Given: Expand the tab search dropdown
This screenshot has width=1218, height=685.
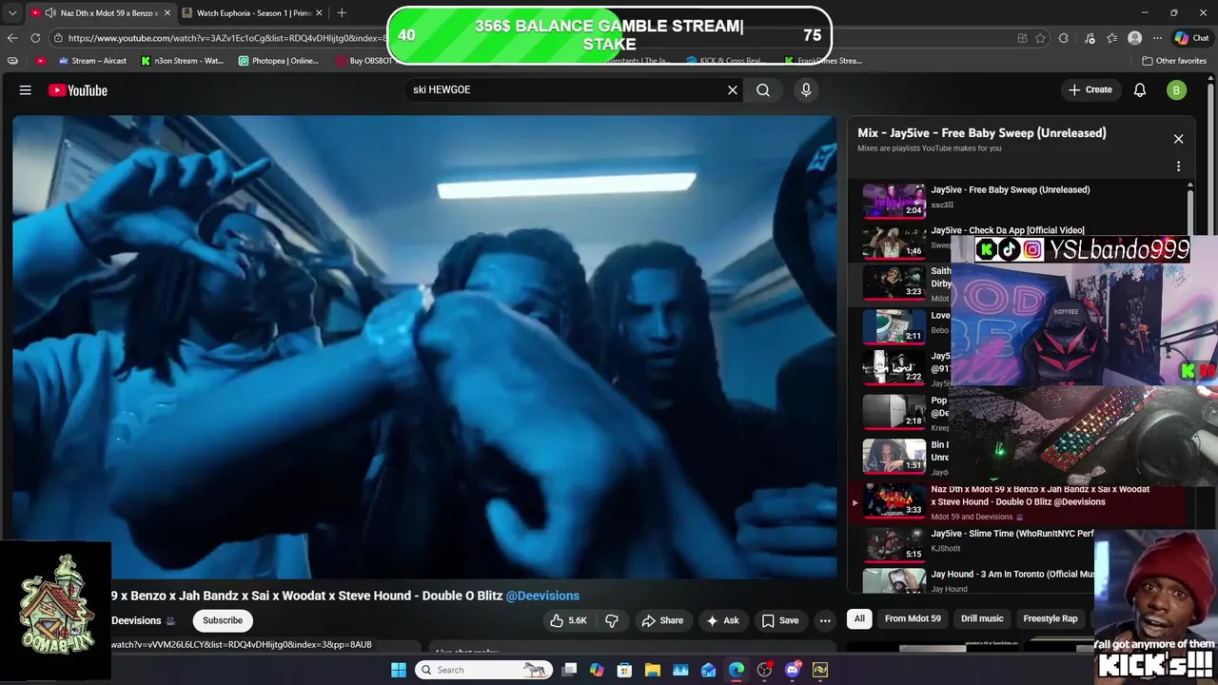Looking at the screenshot, I should pos(11,12).
